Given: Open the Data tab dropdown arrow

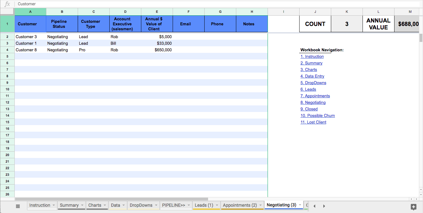Looking at the screenshot, I should coord(123,205).
